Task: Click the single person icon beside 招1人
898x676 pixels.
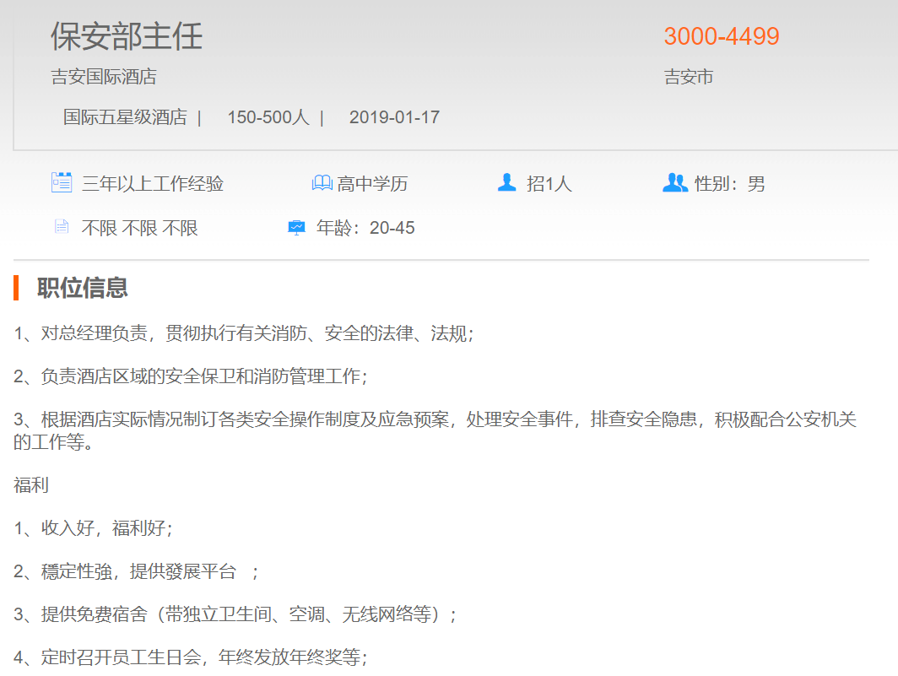Action: pyautogui.click(x=506, y=182)
